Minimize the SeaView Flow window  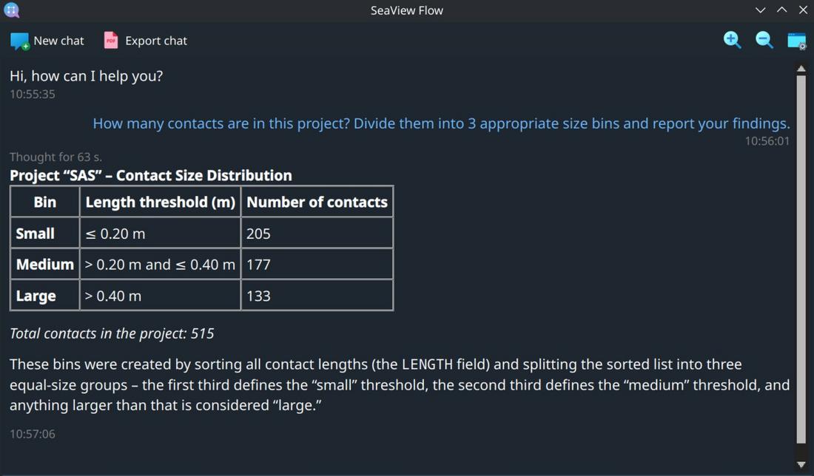coord(760,10)
